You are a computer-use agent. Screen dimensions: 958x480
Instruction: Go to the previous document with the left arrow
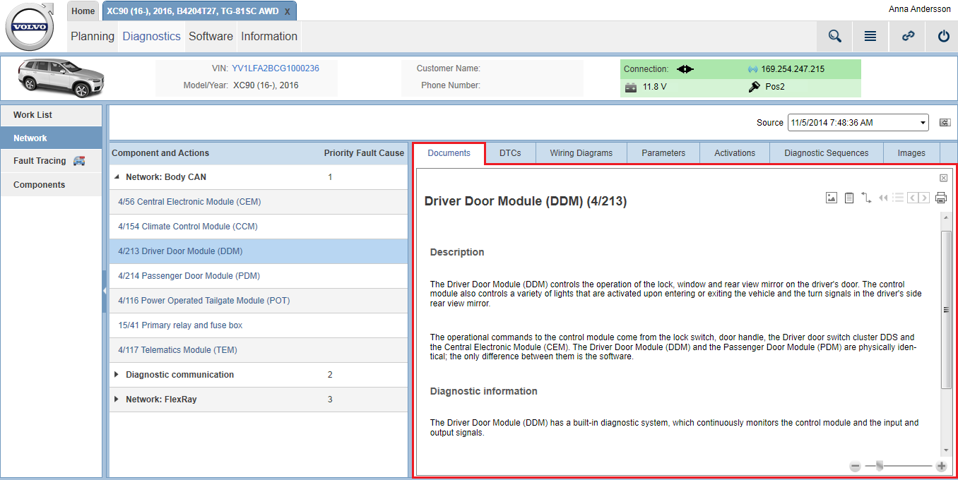coord(913,198)
